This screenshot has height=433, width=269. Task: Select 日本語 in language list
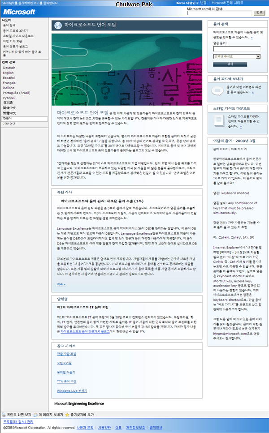click(x=8, y=103)
